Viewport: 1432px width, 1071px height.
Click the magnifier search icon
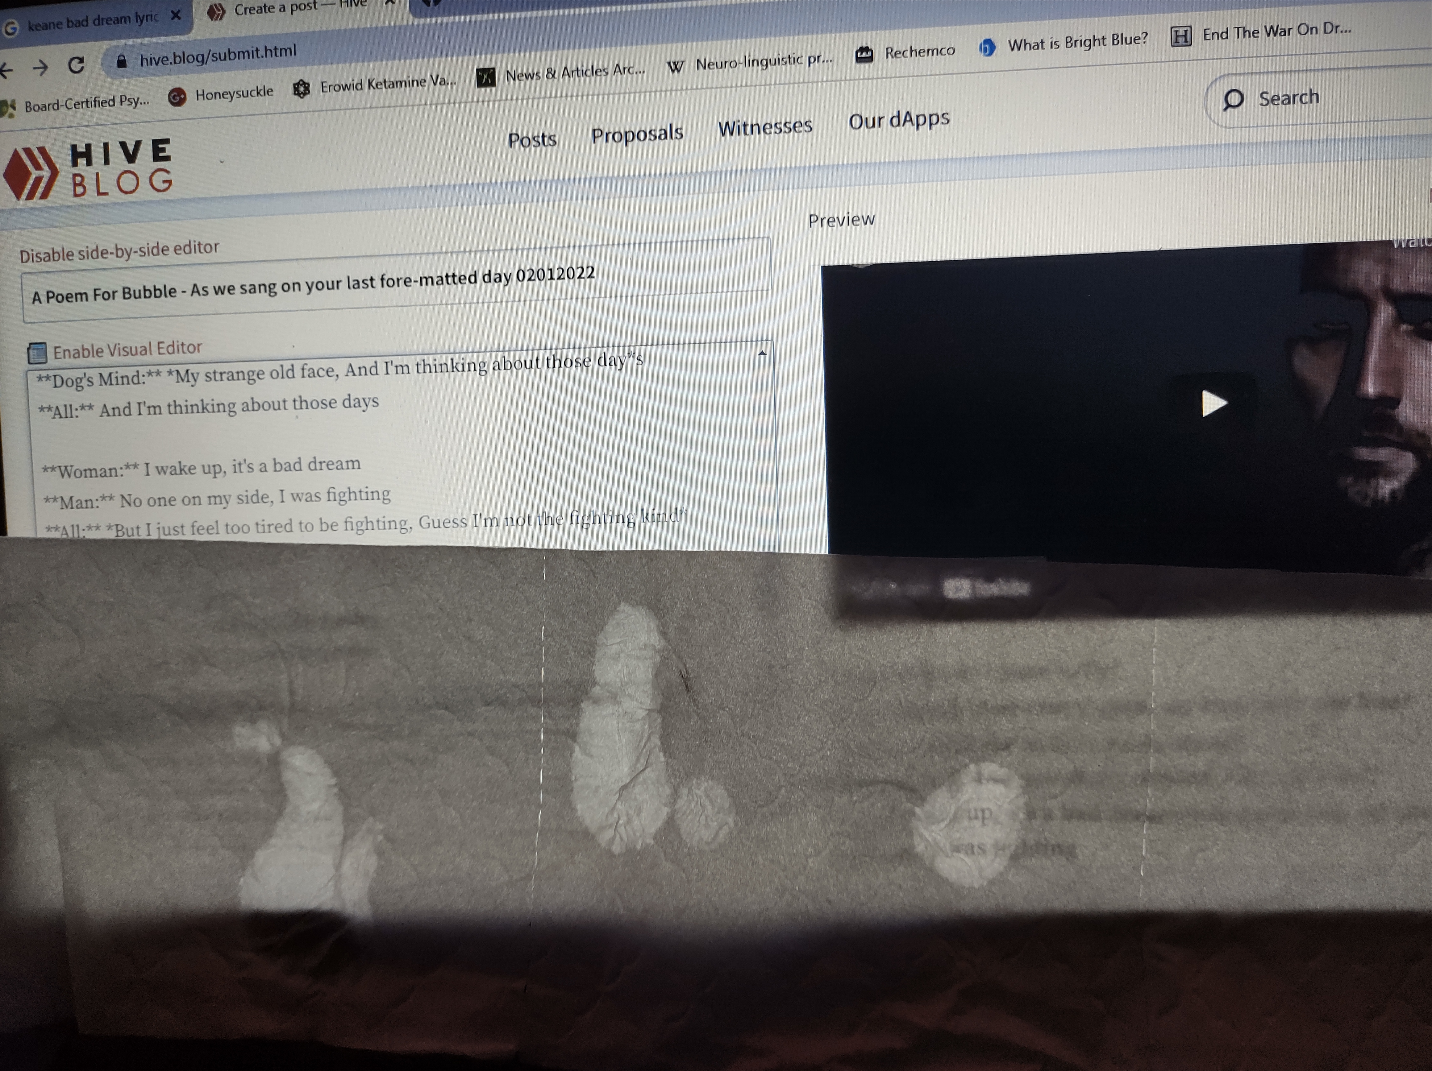pyautogui.click(x=1233, y=100)
